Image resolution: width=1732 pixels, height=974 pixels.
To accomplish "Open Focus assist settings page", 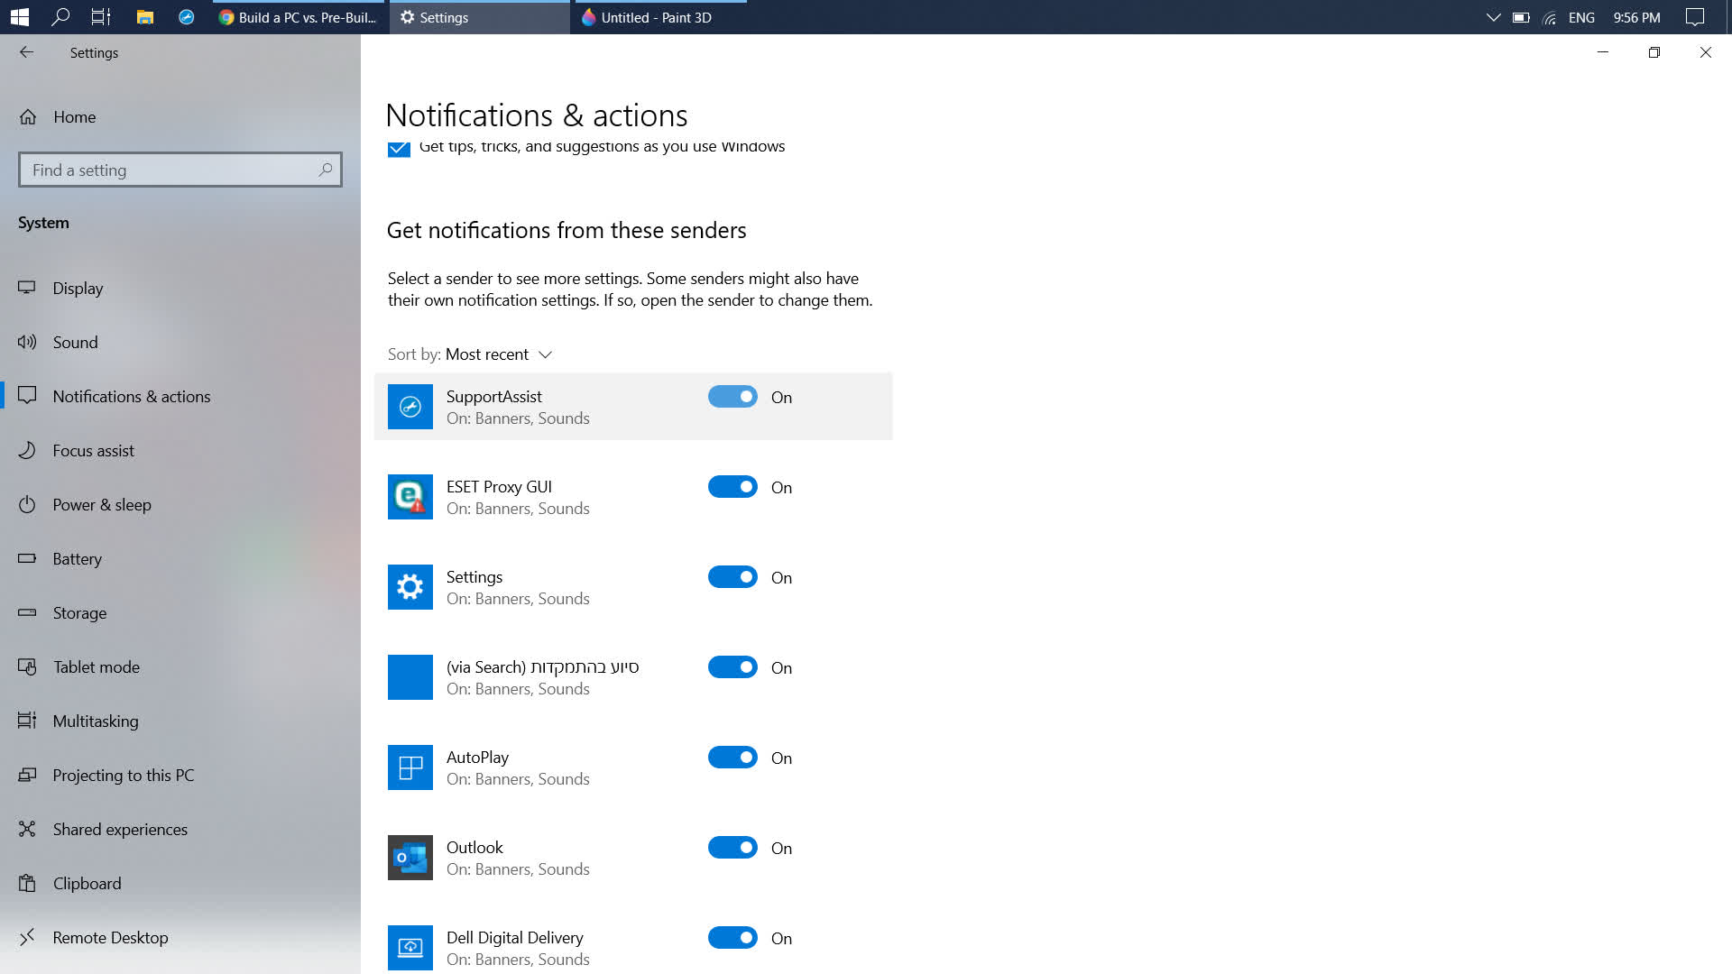I will click(x=180, y=450).
